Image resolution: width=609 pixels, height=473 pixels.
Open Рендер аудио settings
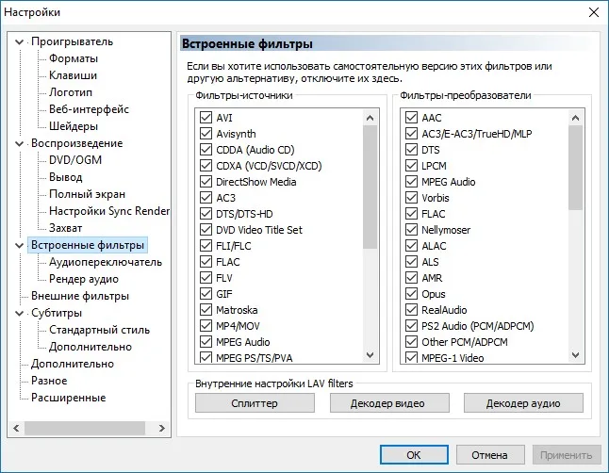[x=84, y=279]
